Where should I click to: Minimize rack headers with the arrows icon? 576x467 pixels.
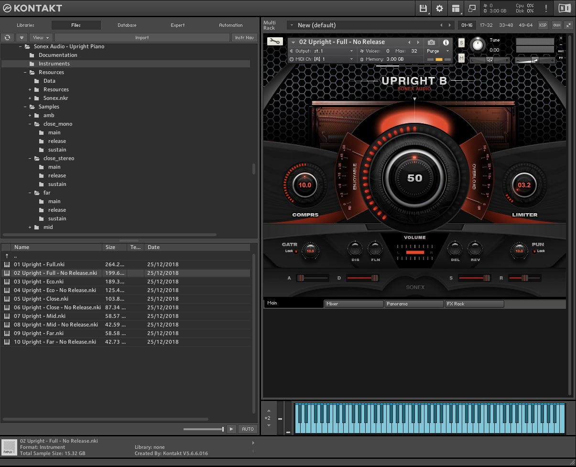(x=569, y=25)
